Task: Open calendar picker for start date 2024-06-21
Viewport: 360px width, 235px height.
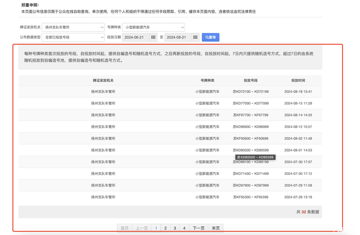Action: click(153, 38)
